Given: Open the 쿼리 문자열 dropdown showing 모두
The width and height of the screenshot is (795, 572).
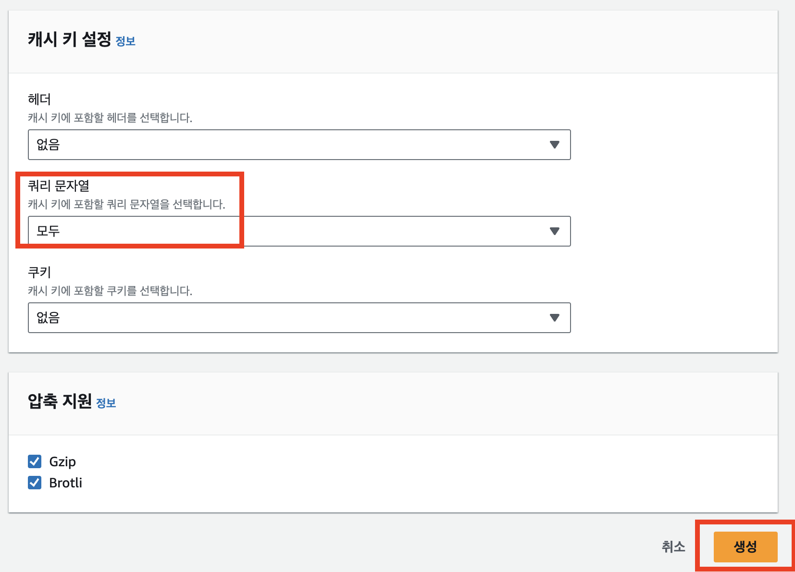Looking at the screenshot, I should (x=299, y=231).
